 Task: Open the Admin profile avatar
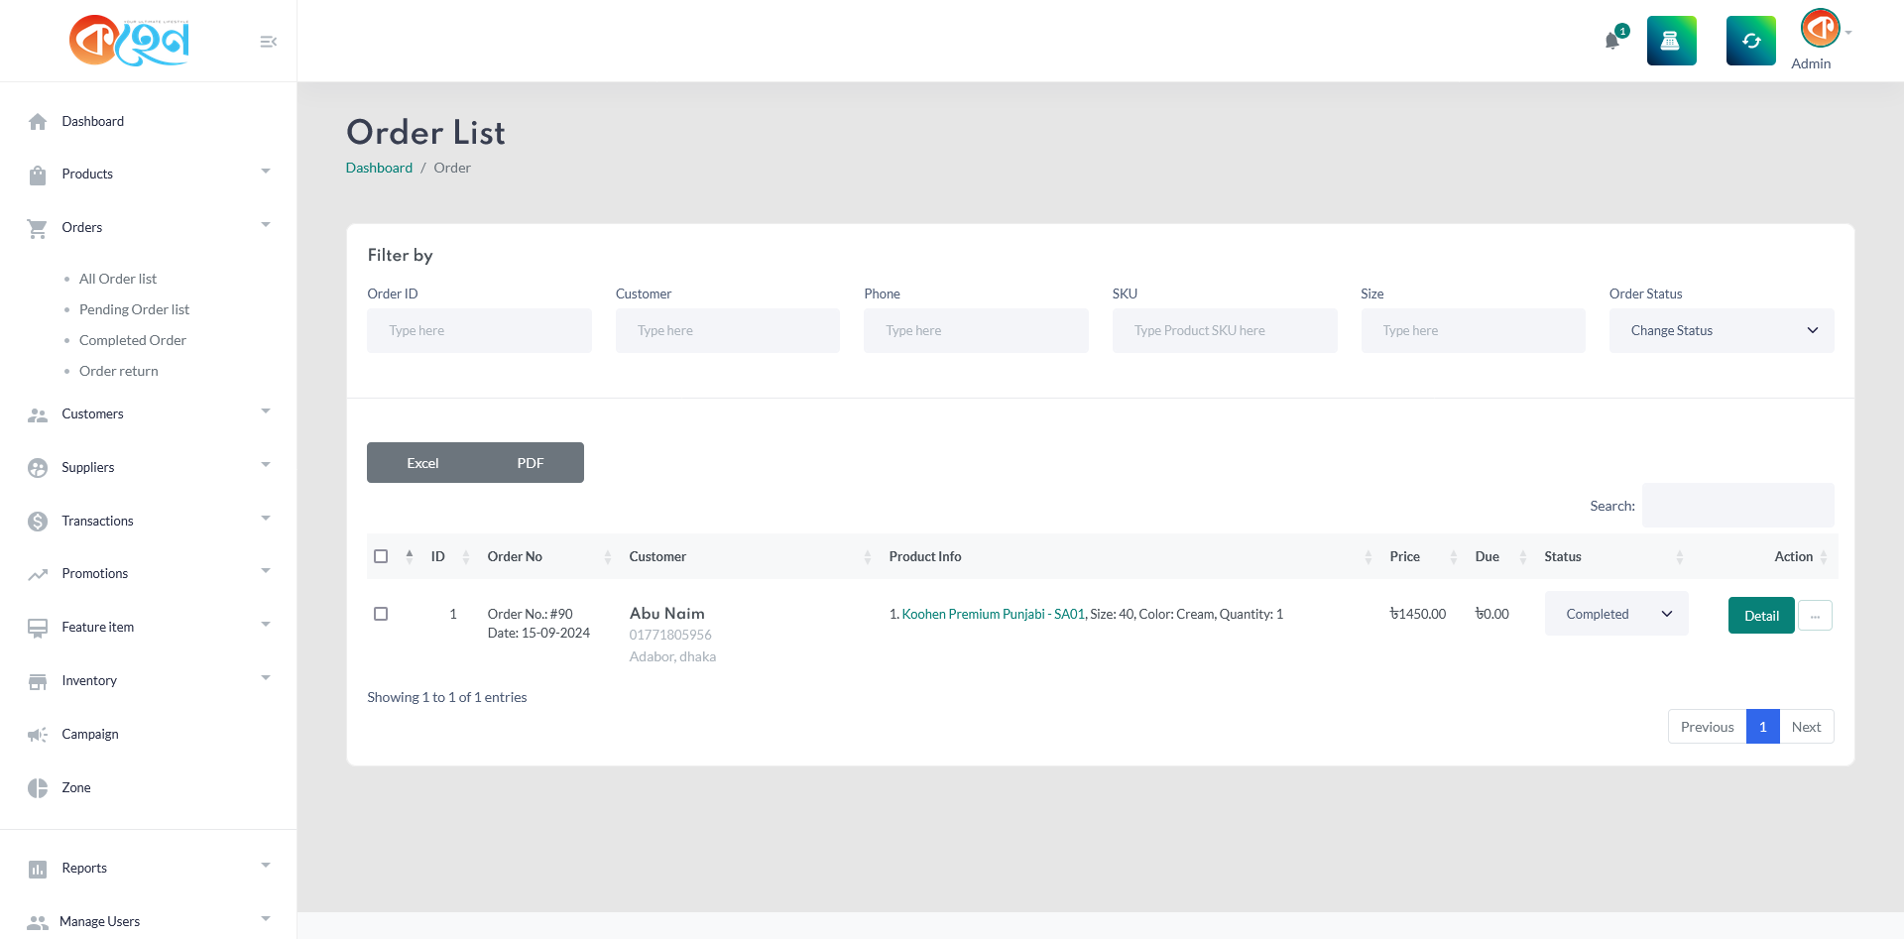point(1820,28)
